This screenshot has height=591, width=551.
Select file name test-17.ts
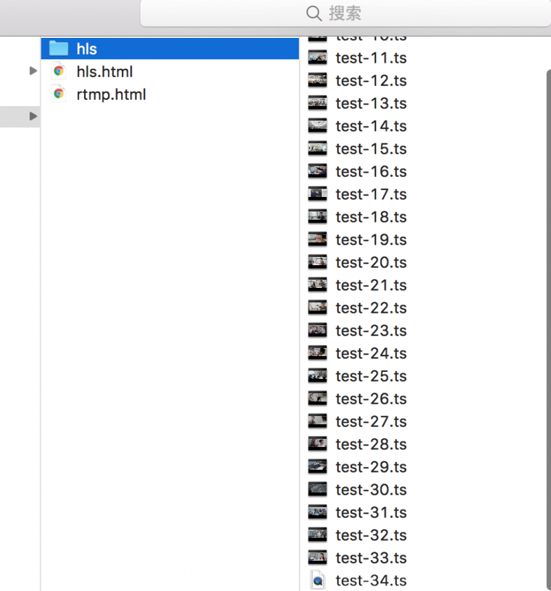[371, 194]
